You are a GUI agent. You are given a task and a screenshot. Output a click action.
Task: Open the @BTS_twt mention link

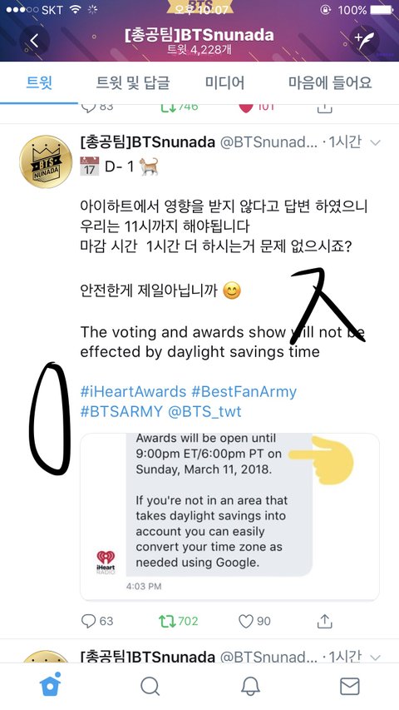point(205,411)
